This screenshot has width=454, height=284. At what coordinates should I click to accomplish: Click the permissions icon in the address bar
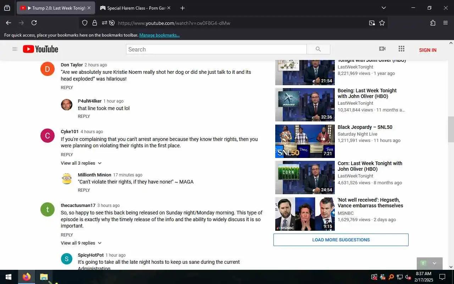[104, 23]
